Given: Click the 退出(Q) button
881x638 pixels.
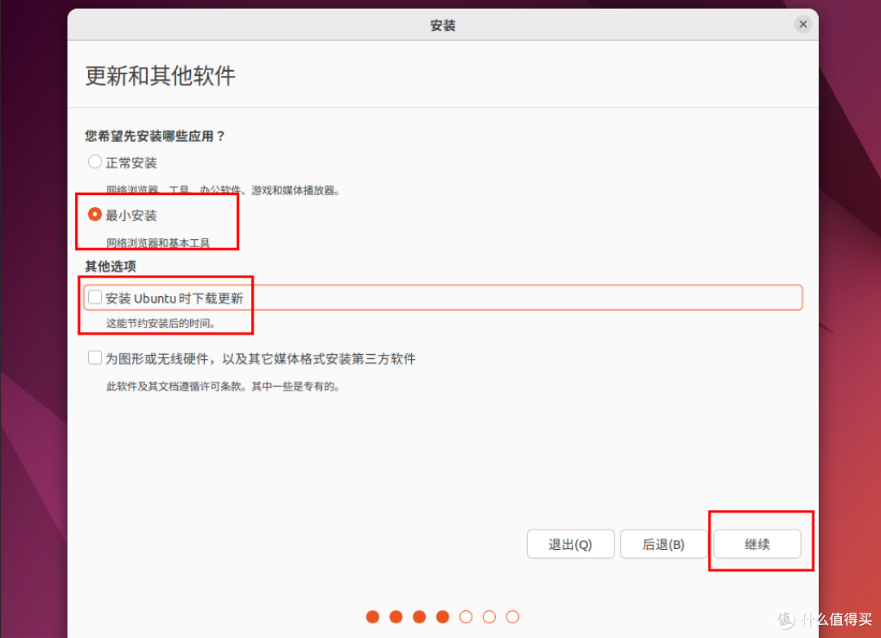Looking at the screenshot, I should pyautogui.click(x=570, y=544).
